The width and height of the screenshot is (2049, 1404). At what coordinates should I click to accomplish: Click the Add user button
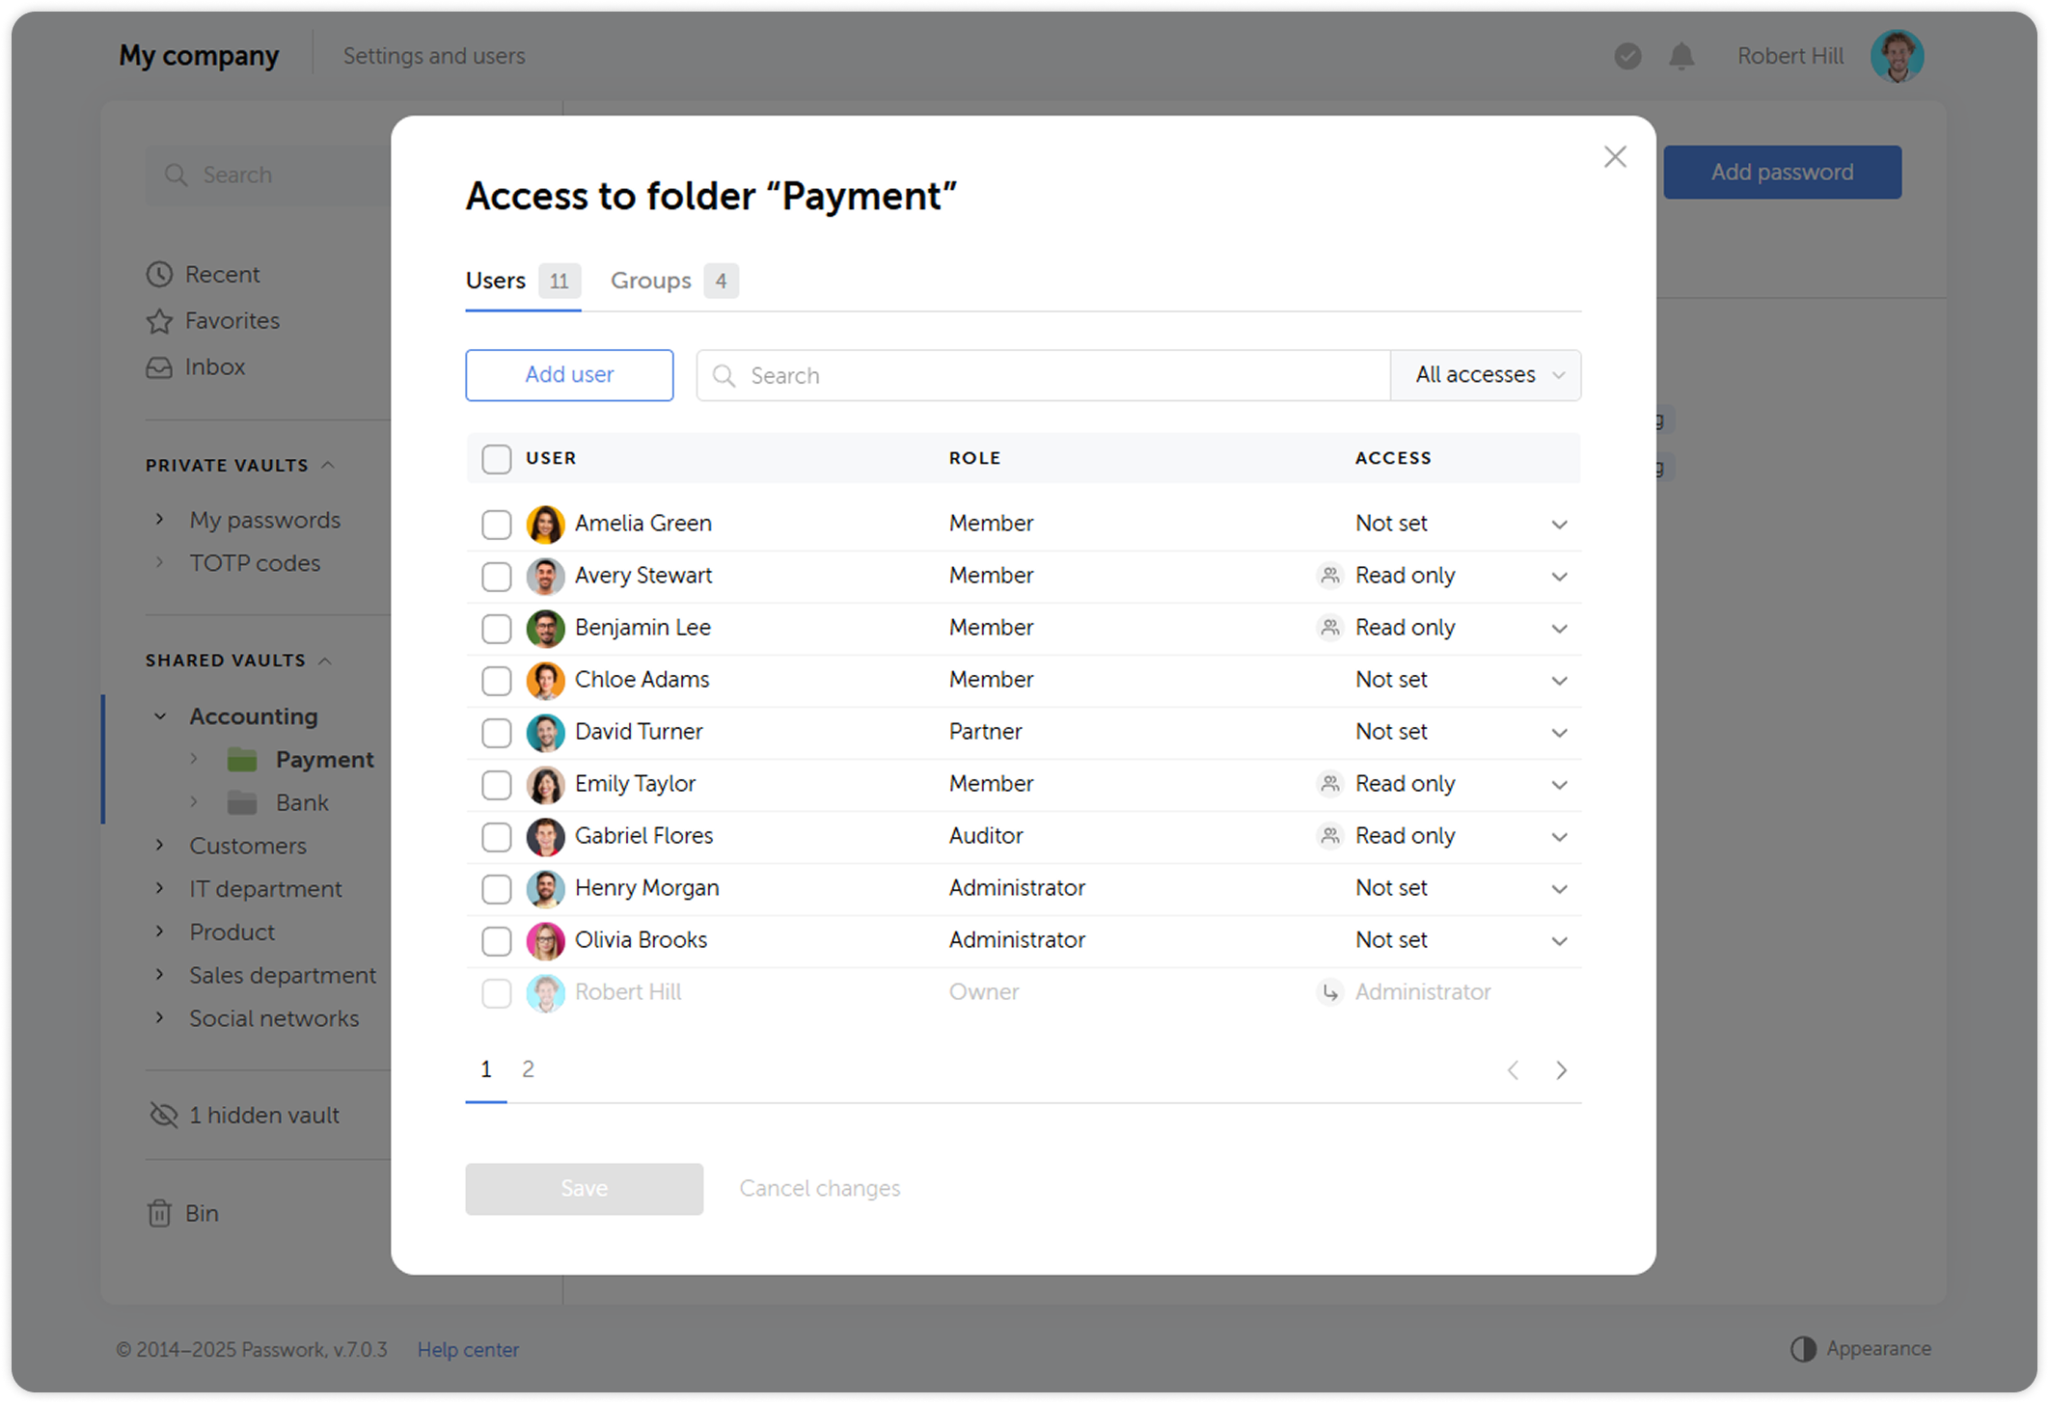(x=569, y=375)
